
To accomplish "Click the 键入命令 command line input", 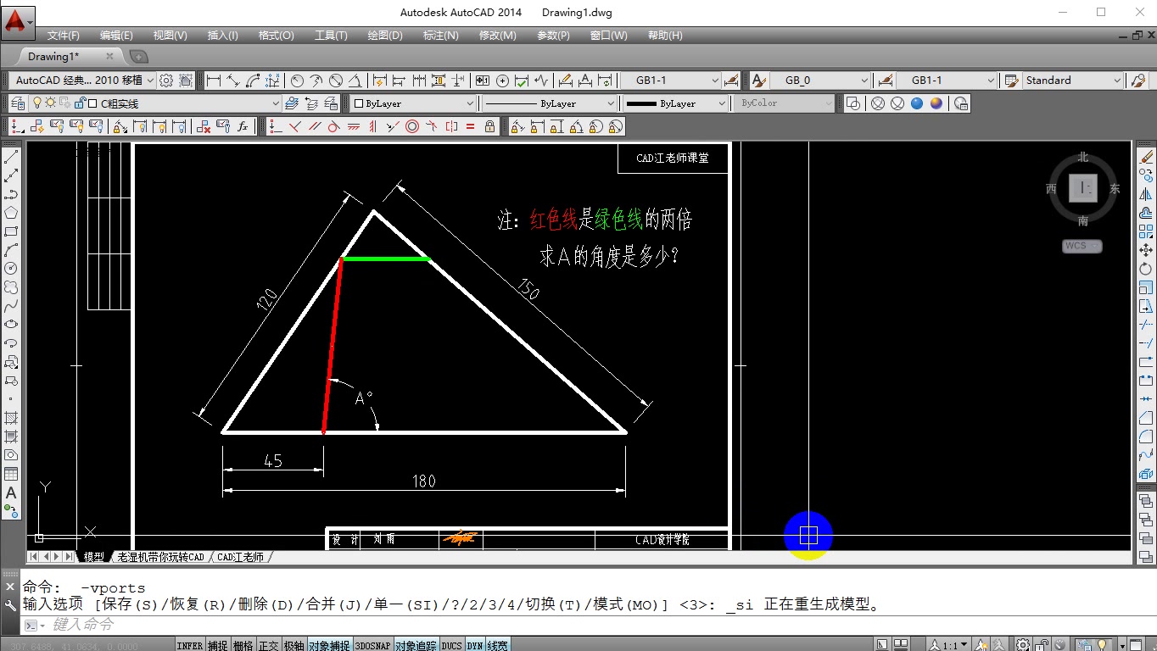I will 102,626.
